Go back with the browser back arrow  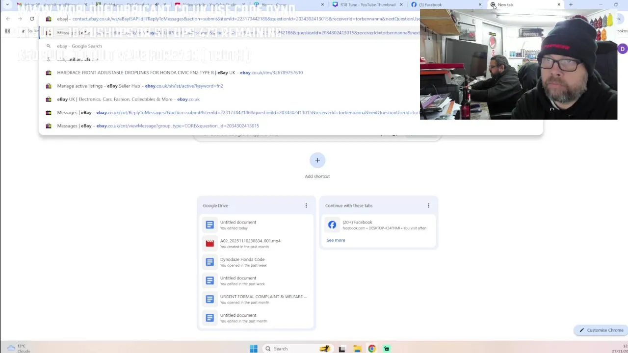point(8,19)
